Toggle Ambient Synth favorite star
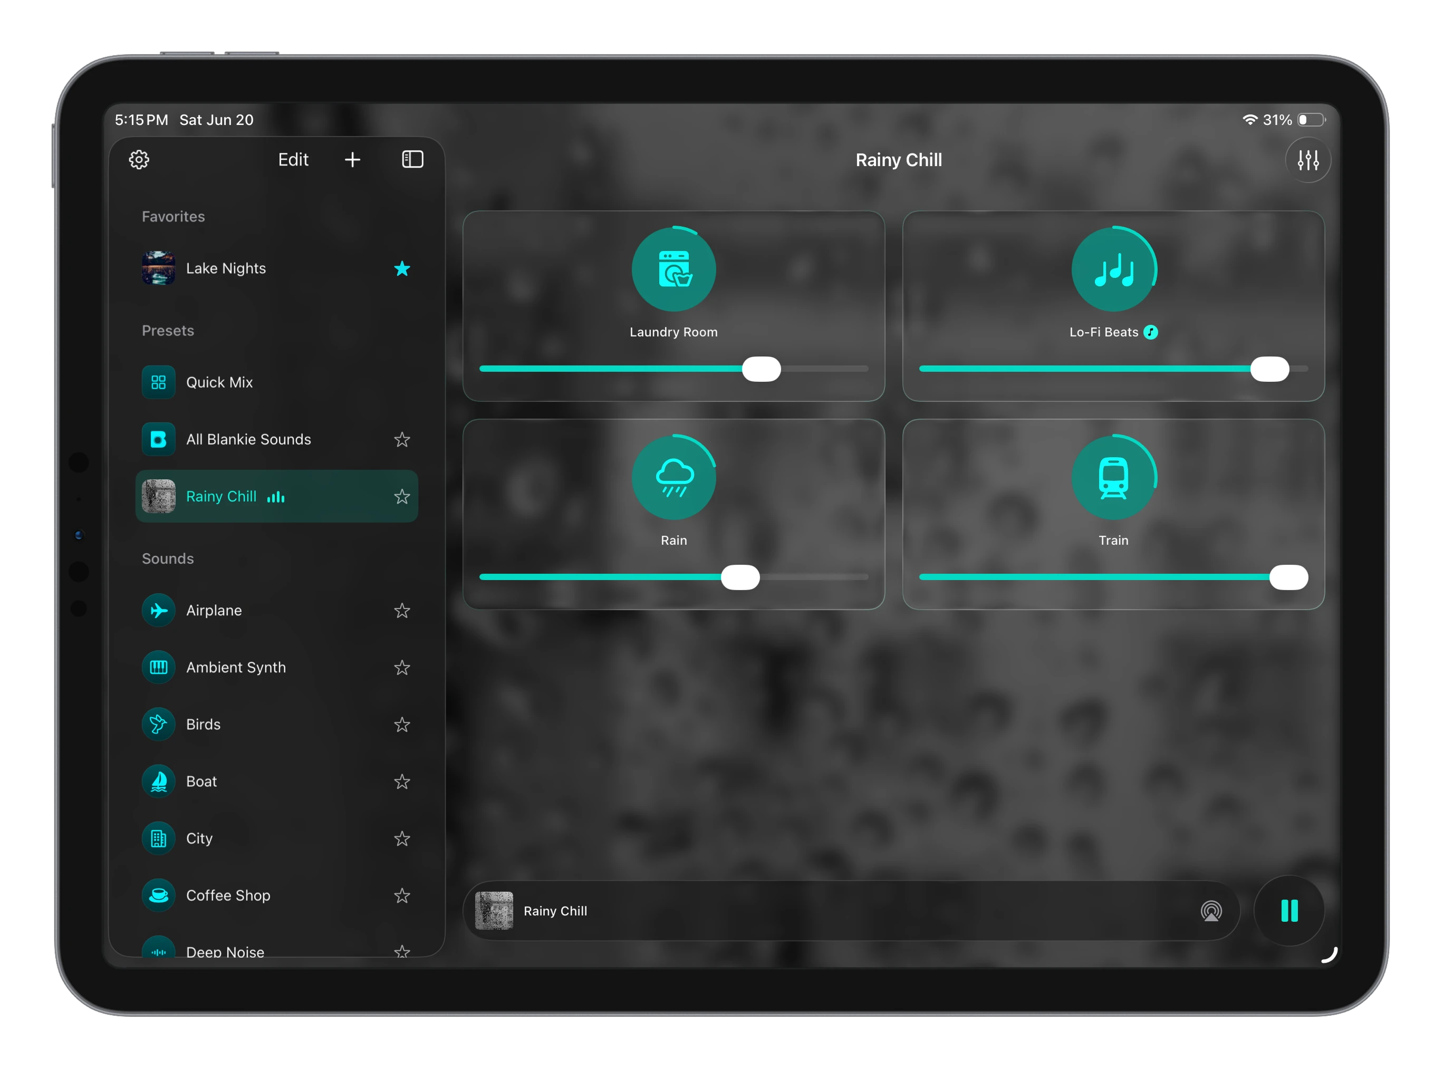This screenshot has width=1444, height=1071. 402,668
